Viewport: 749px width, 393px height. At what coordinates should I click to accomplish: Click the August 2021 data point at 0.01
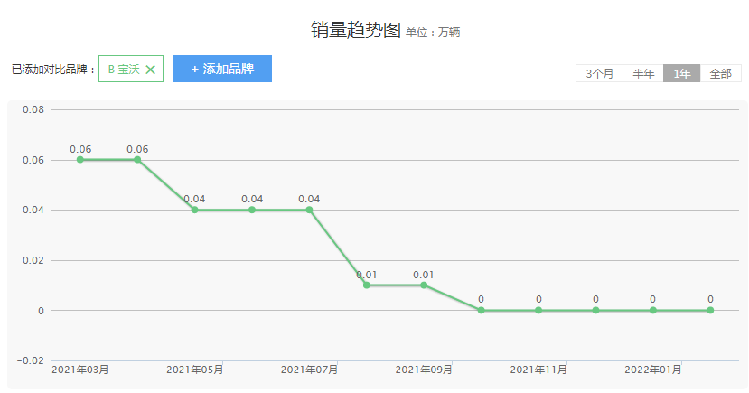(367, 285)
